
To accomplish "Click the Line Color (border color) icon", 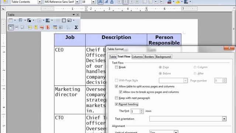I will (29, 20).
